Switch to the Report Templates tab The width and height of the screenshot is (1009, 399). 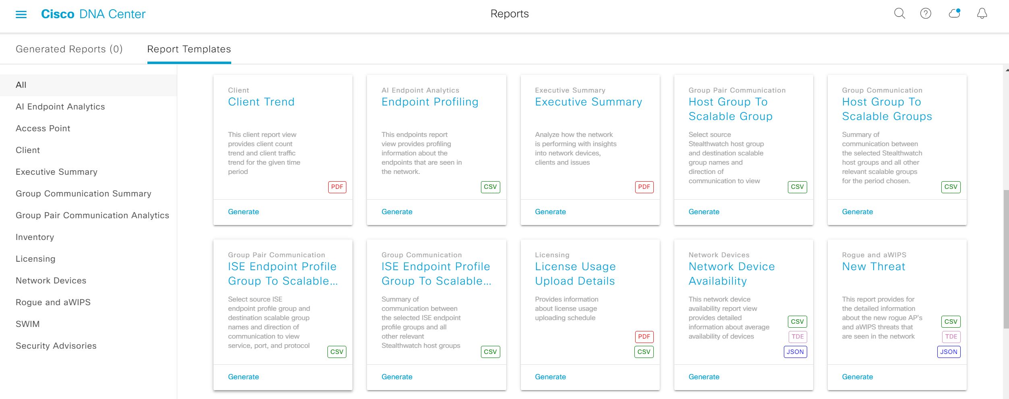point(189,49)
